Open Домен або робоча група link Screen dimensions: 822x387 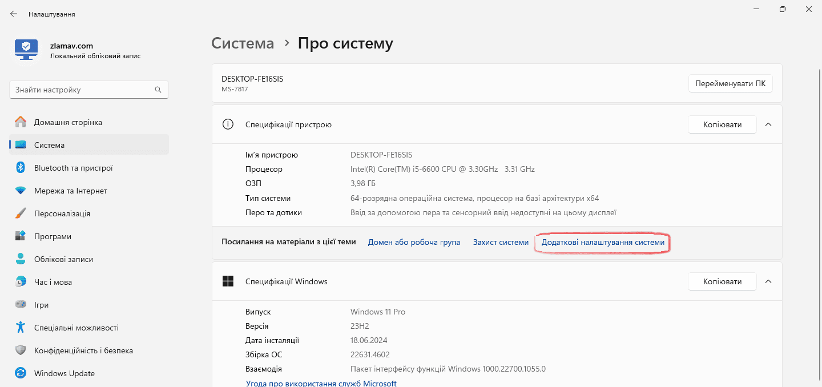414,242
